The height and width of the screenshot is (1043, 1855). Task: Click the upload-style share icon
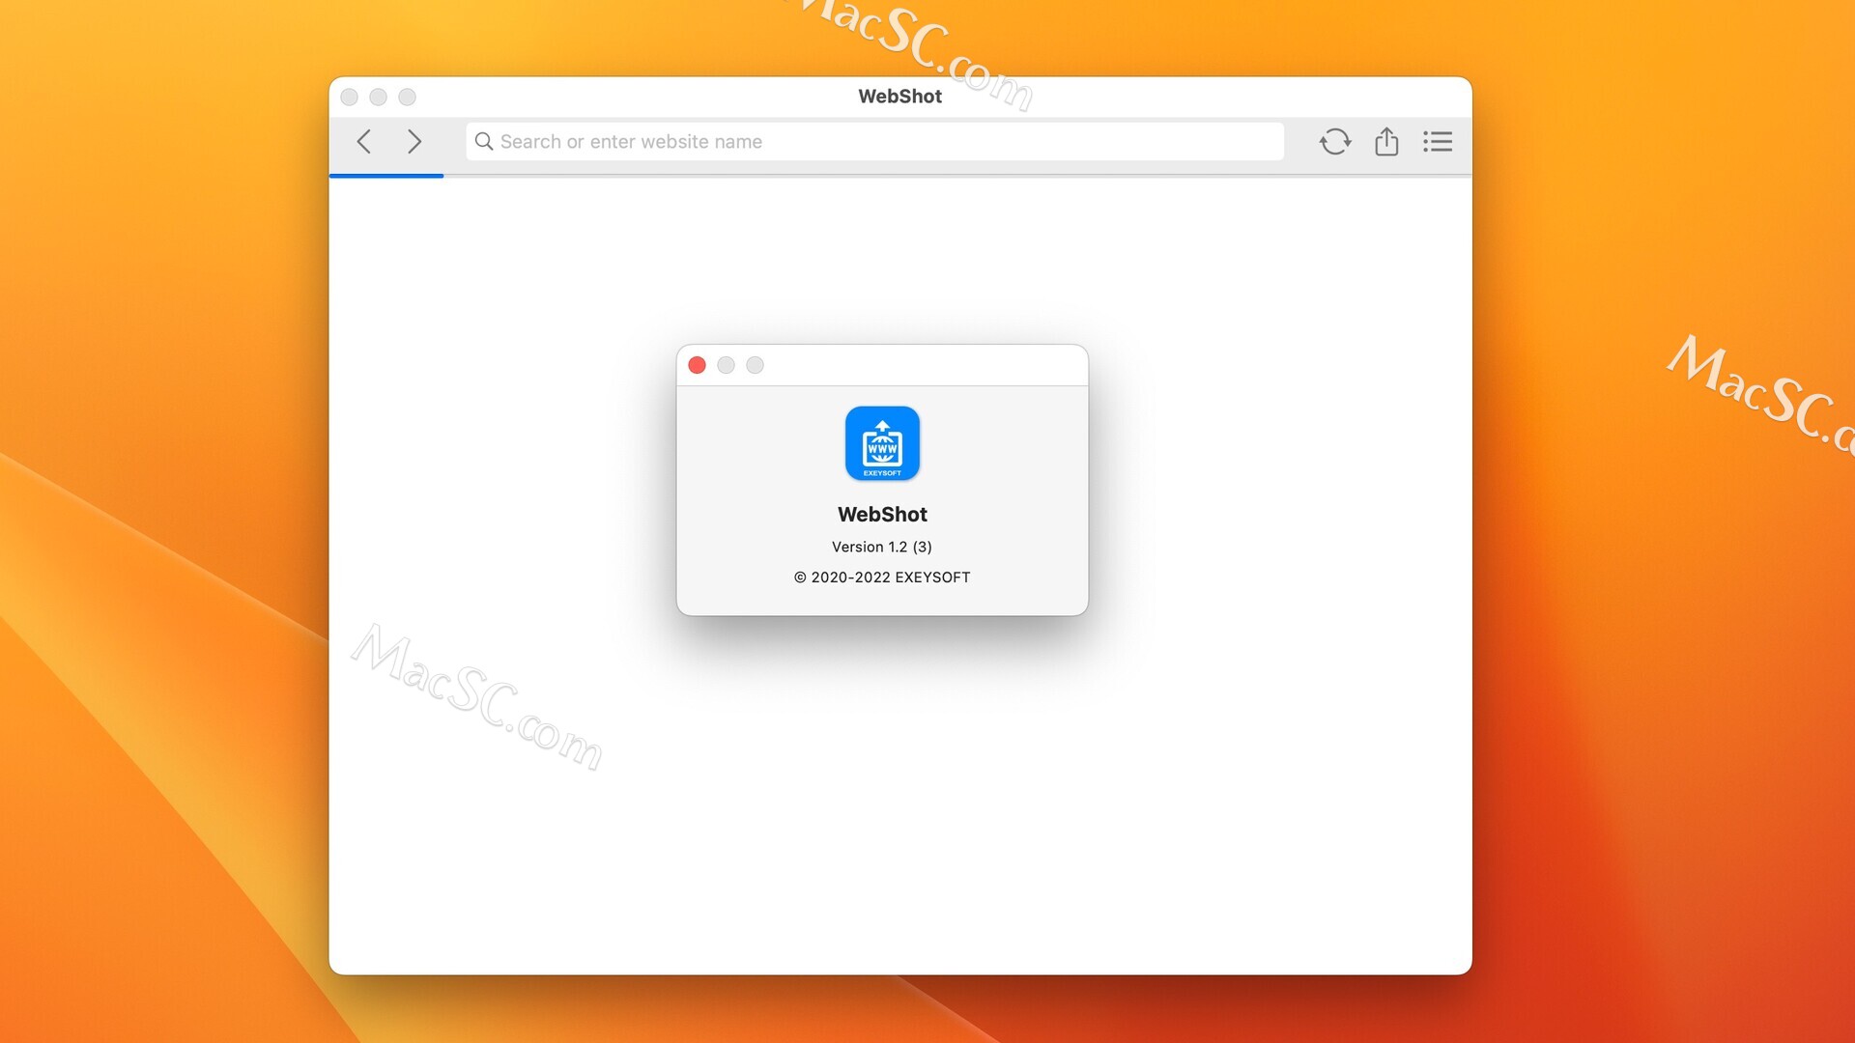click(1386, 142)
